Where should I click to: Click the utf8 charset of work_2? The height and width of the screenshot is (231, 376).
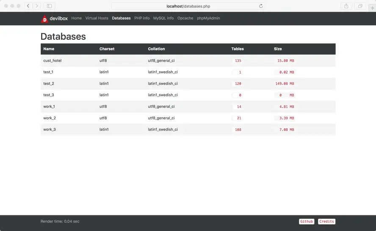pyautogui.click(x=103, y=118)
